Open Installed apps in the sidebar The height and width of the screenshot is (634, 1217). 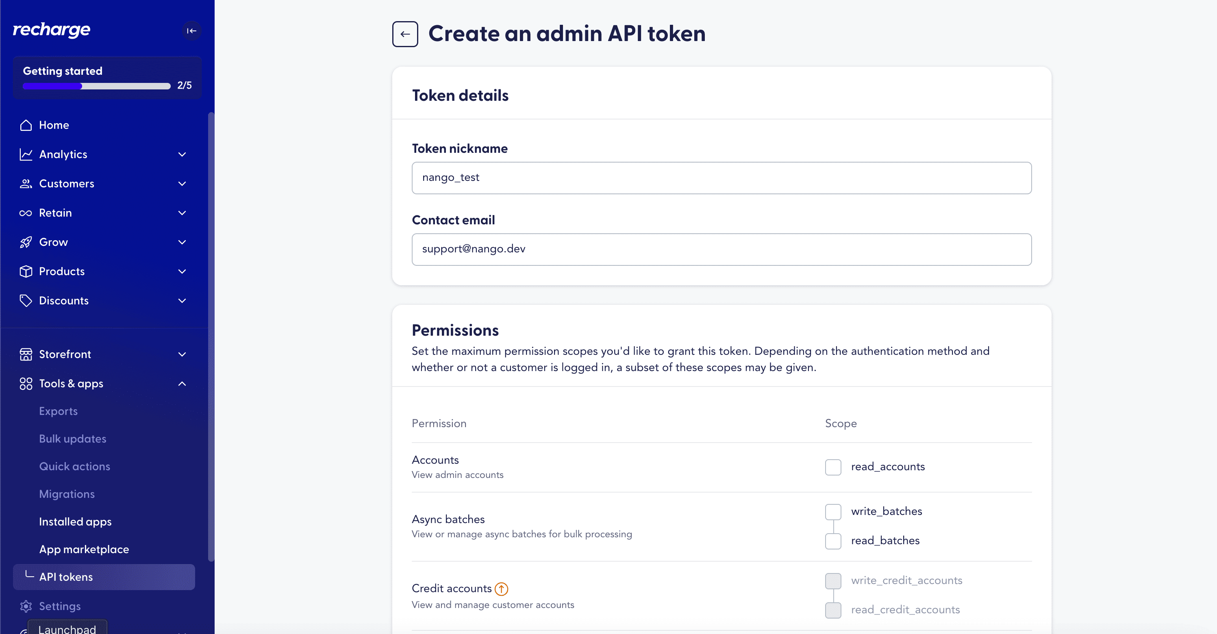click(75, 521)
